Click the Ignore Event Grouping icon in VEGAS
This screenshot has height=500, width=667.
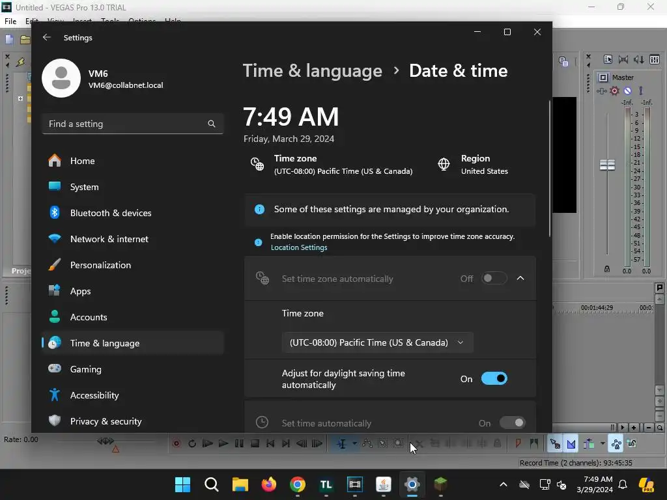pyautogui.click(x=632, y=443)
